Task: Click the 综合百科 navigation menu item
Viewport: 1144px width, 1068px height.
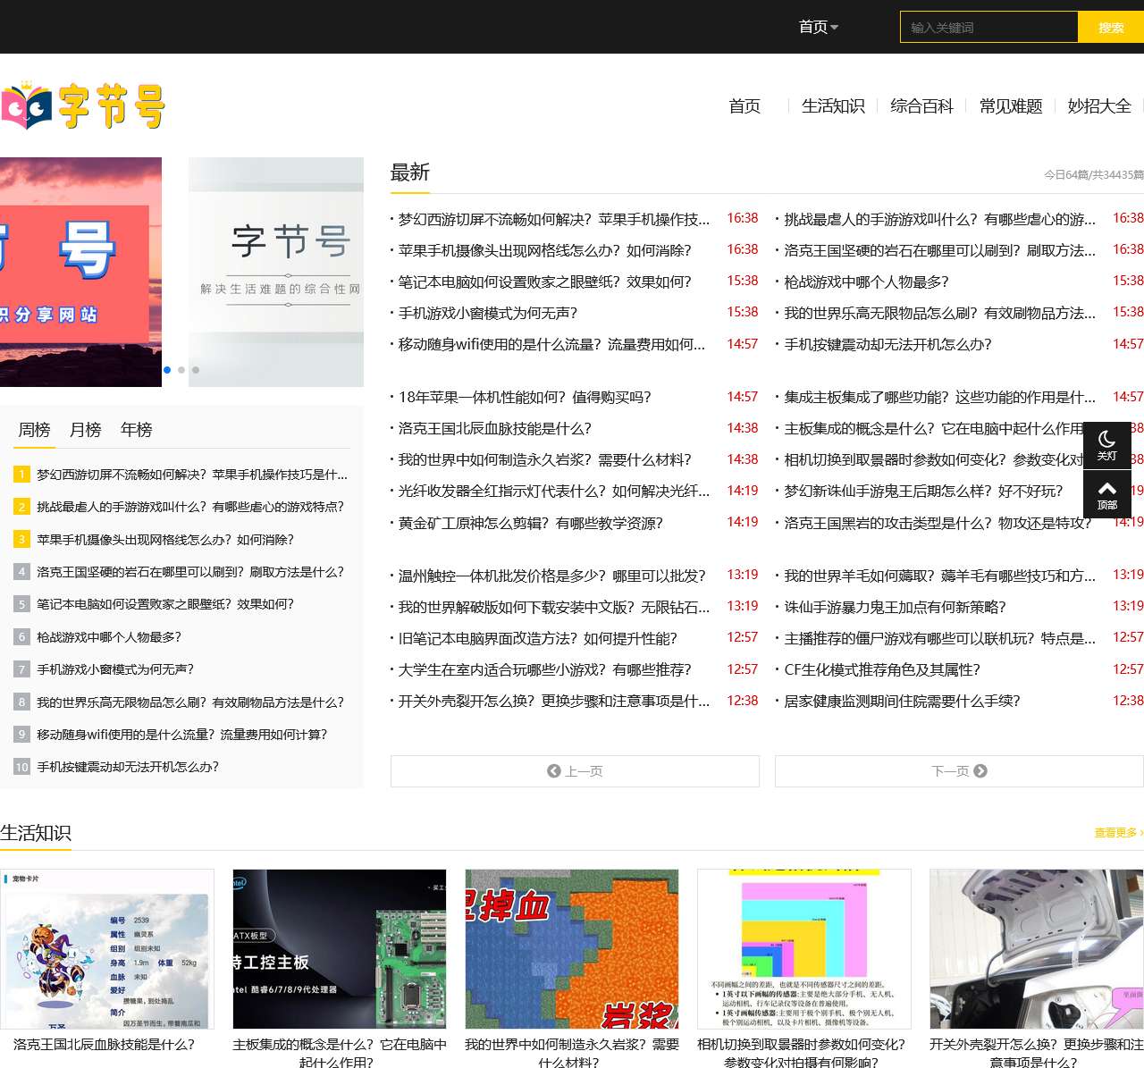Action: [x=921, y=106]
